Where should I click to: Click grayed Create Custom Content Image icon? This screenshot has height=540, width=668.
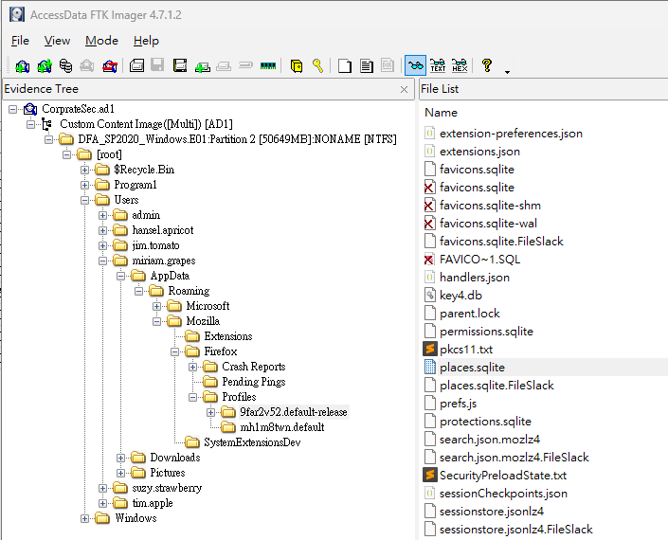[224, 66]
